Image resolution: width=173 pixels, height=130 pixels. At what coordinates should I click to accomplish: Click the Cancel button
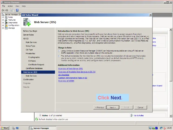(141, 108)
